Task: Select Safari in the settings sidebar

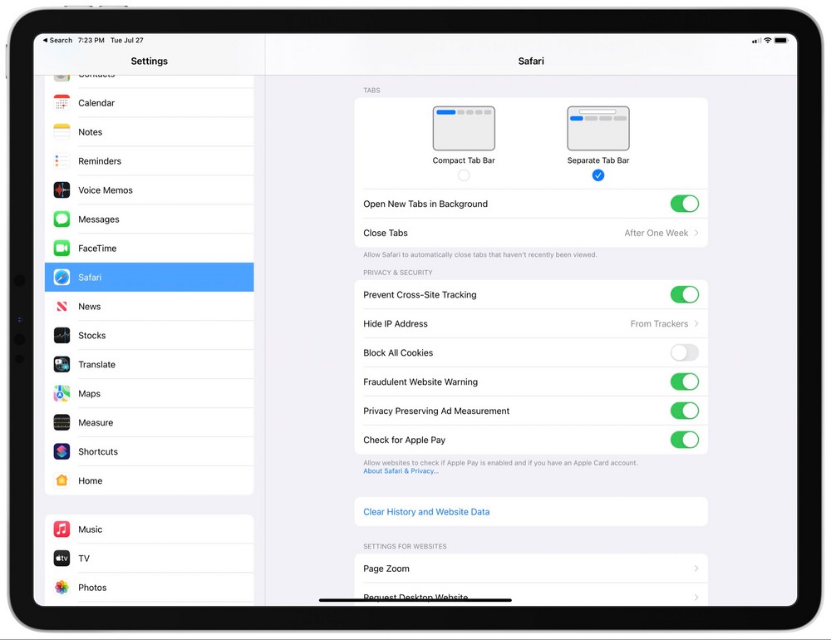Action: (x=150, y=278)
